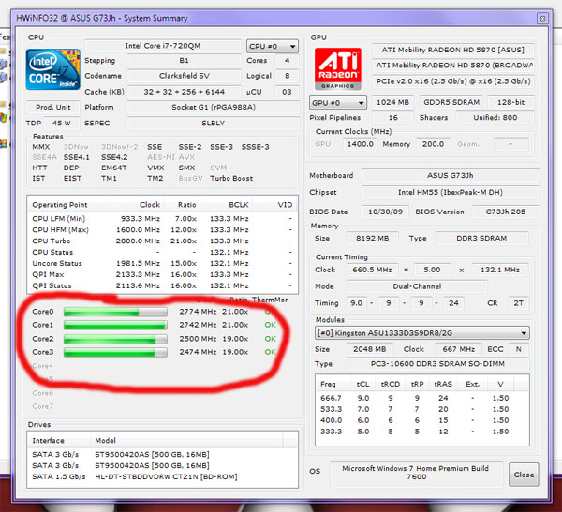The image size is (562, 512).
Task: Select the 533.3 frequency timing row
Action: coord(421,409)
